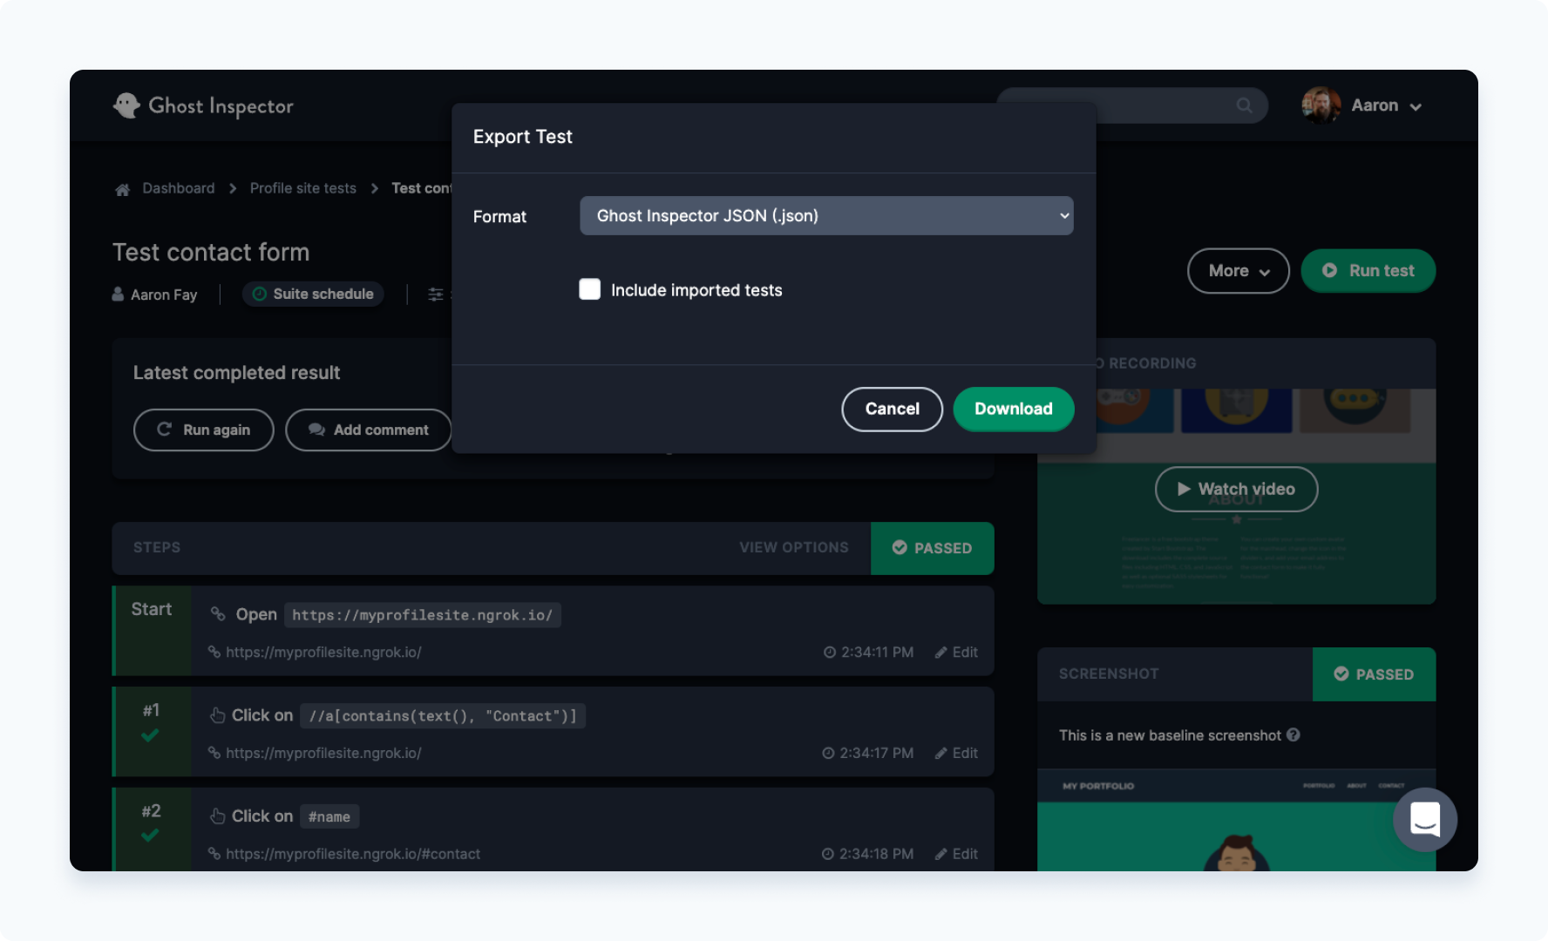The image size is (1548, 941).
Task: Click the green checkmark under step #2
Action: (x=150, y=835)
